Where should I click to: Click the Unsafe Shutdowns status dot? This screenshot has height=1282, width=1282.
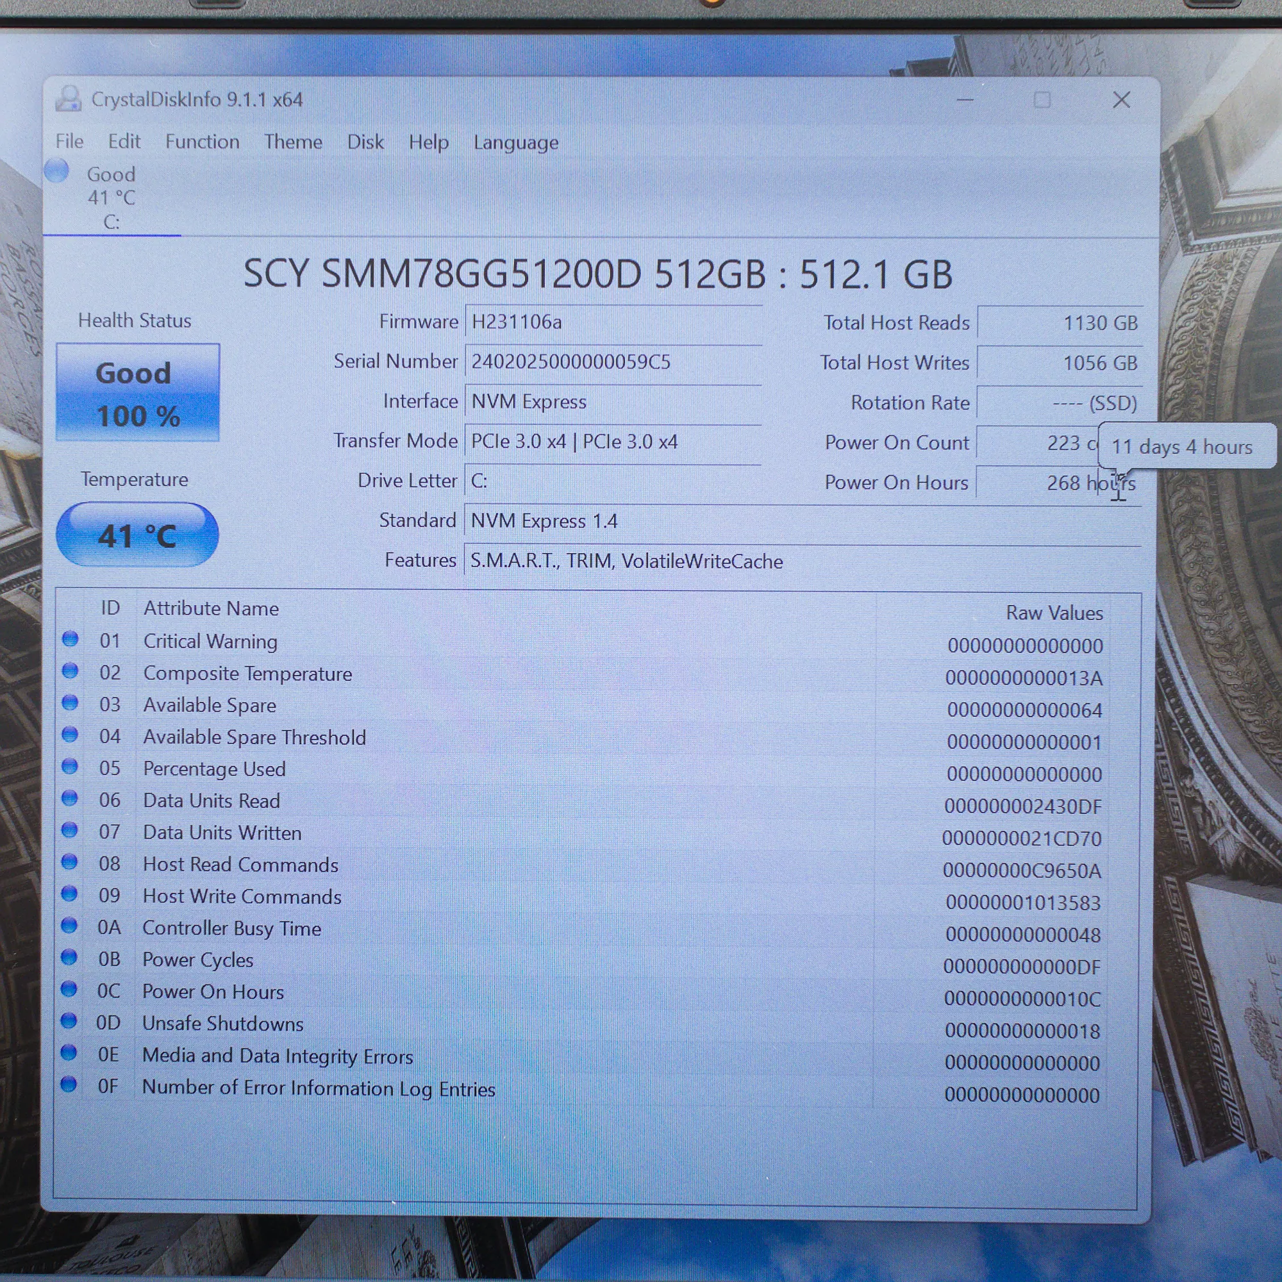69,1021
